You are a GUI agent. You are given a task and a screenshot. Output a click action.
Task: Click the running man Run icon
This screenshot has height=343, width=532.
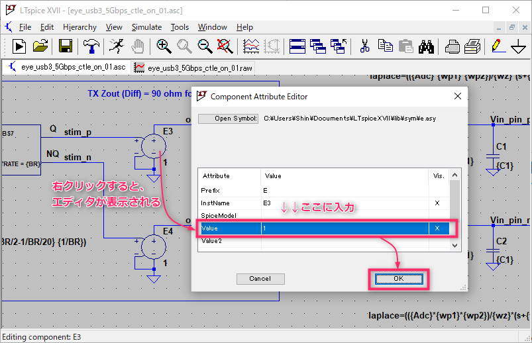tap(117, 46)
